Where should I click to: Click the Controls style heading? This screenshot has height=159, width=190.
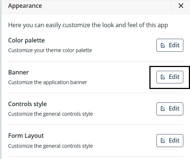28,104
